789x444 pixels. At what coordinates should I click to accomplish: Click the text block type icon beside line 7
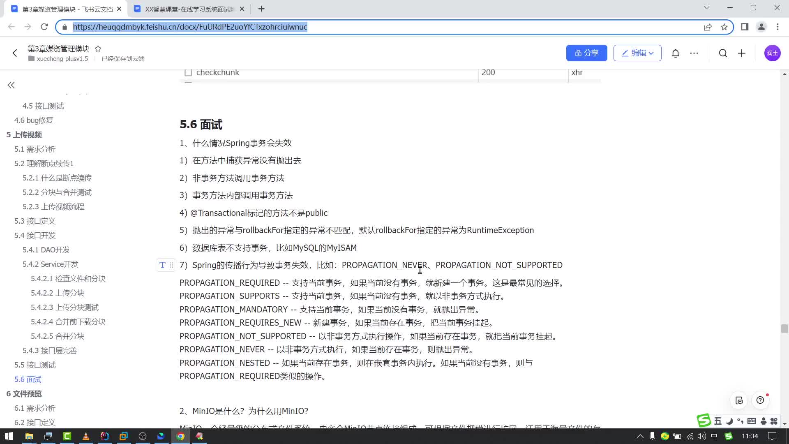[162, 265]
